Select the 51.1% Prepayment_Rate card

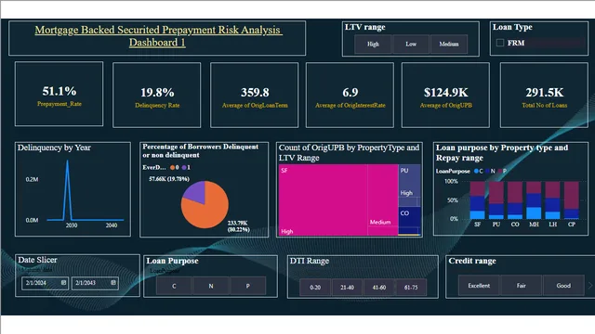click(59, 94)
